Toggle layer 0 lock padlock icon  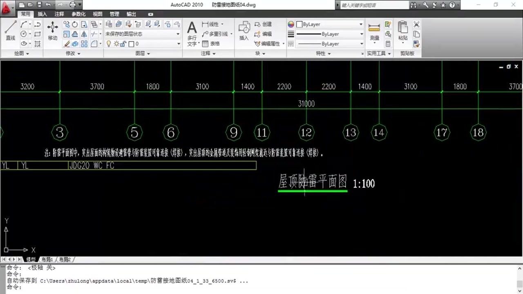[124, 44]
